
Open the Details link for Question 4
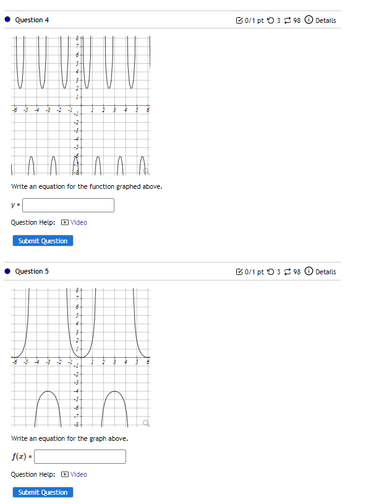(325, 20)
